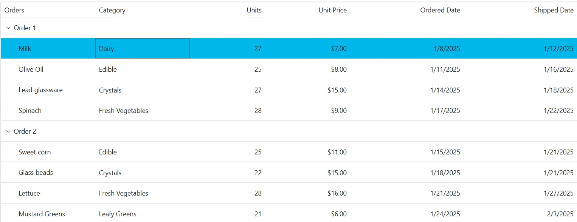Viewport: 577px width, 222px height.
Task: Sort by Ordered Date header
Action: coord(440,10)
